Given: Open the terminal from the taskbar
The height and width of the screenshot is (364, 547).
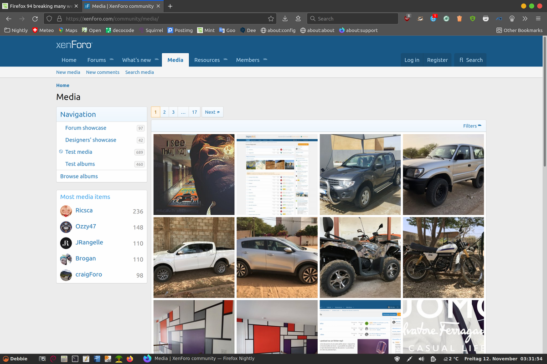Looking at the screenshot, I should (x=75, y=359).
